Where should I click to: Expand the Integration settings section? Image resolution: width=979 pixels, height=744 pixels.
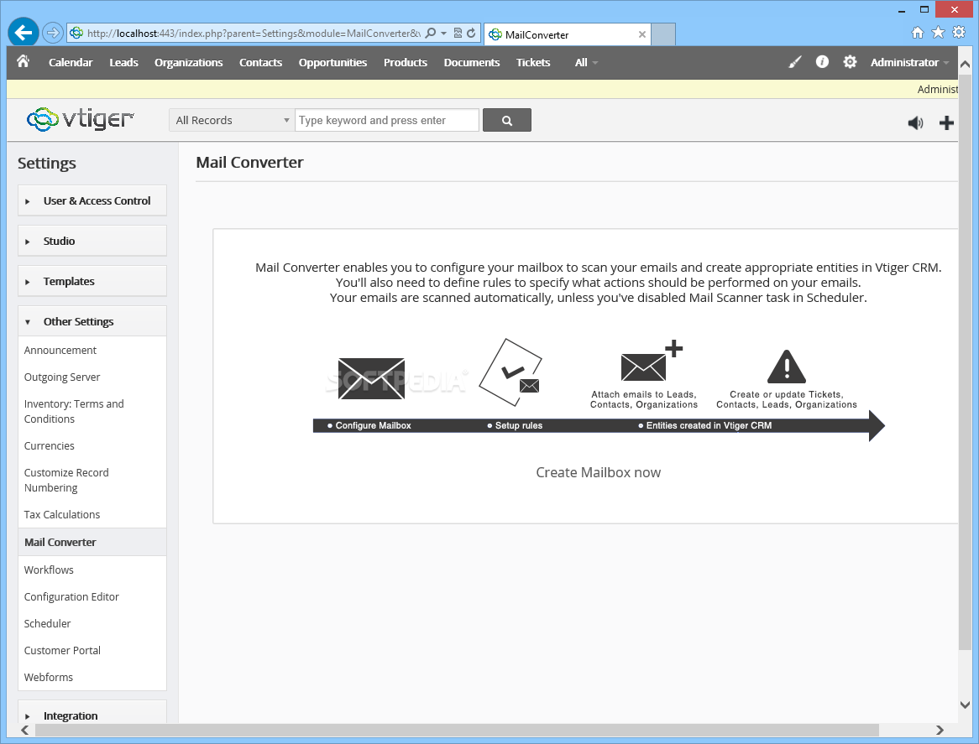[x=92, y=714]
